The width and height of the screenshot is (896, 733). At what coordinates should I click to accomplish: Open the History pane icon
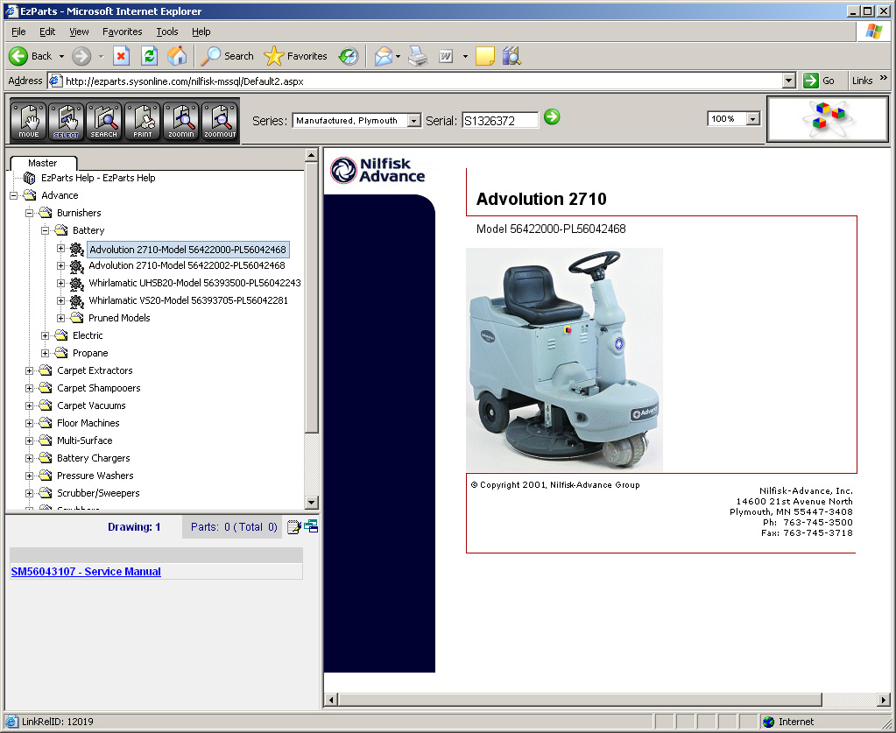[x=349, y=56]
